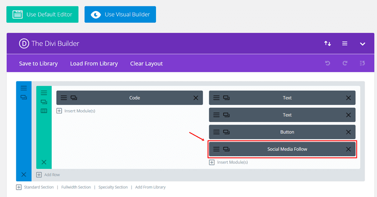Add a new row to section
The height and width of the screenshot is (197, 377).
point(48,175)
